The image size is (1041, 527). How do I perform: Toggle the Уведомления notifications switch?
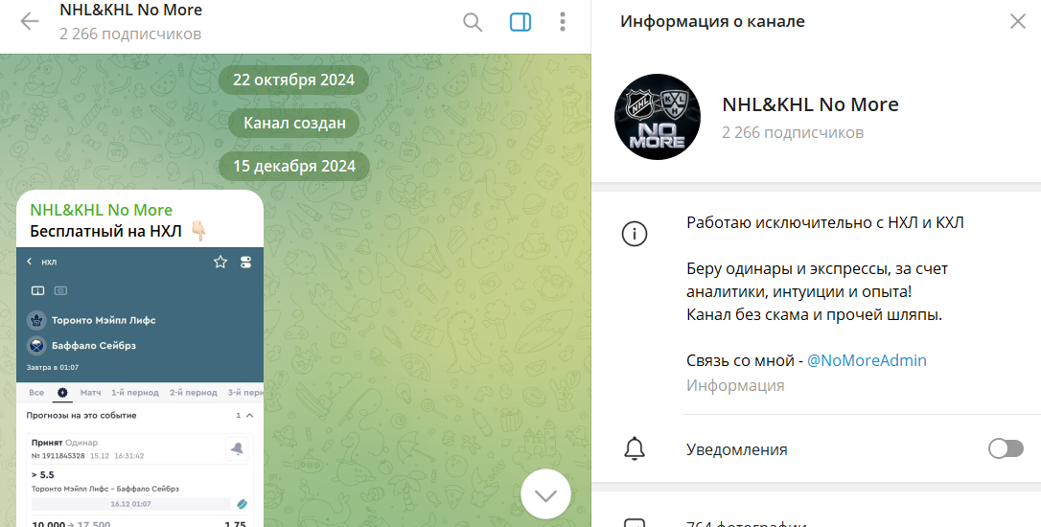1006,448
